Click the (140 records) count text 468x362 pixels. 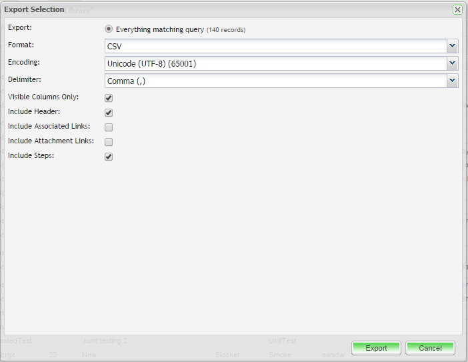coord(225,30)
